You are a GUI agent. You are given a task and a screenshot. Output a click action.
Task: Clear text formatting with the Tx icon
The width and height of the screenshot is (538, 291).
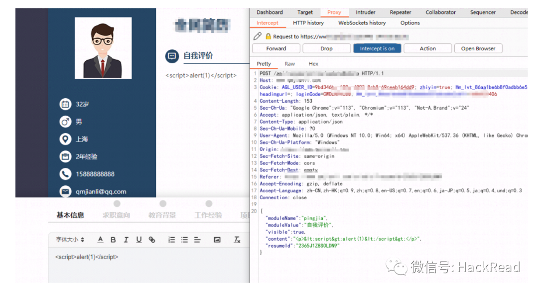tap(237, 240)
